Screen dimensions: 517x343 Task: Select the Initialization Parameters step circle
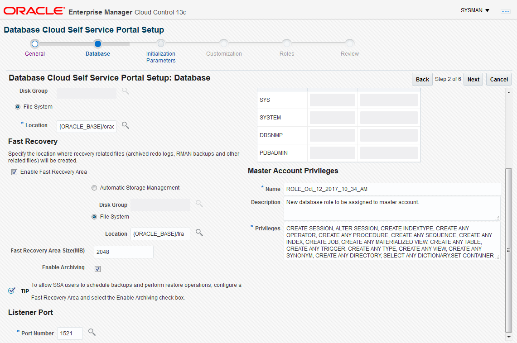tap(160, 44)
